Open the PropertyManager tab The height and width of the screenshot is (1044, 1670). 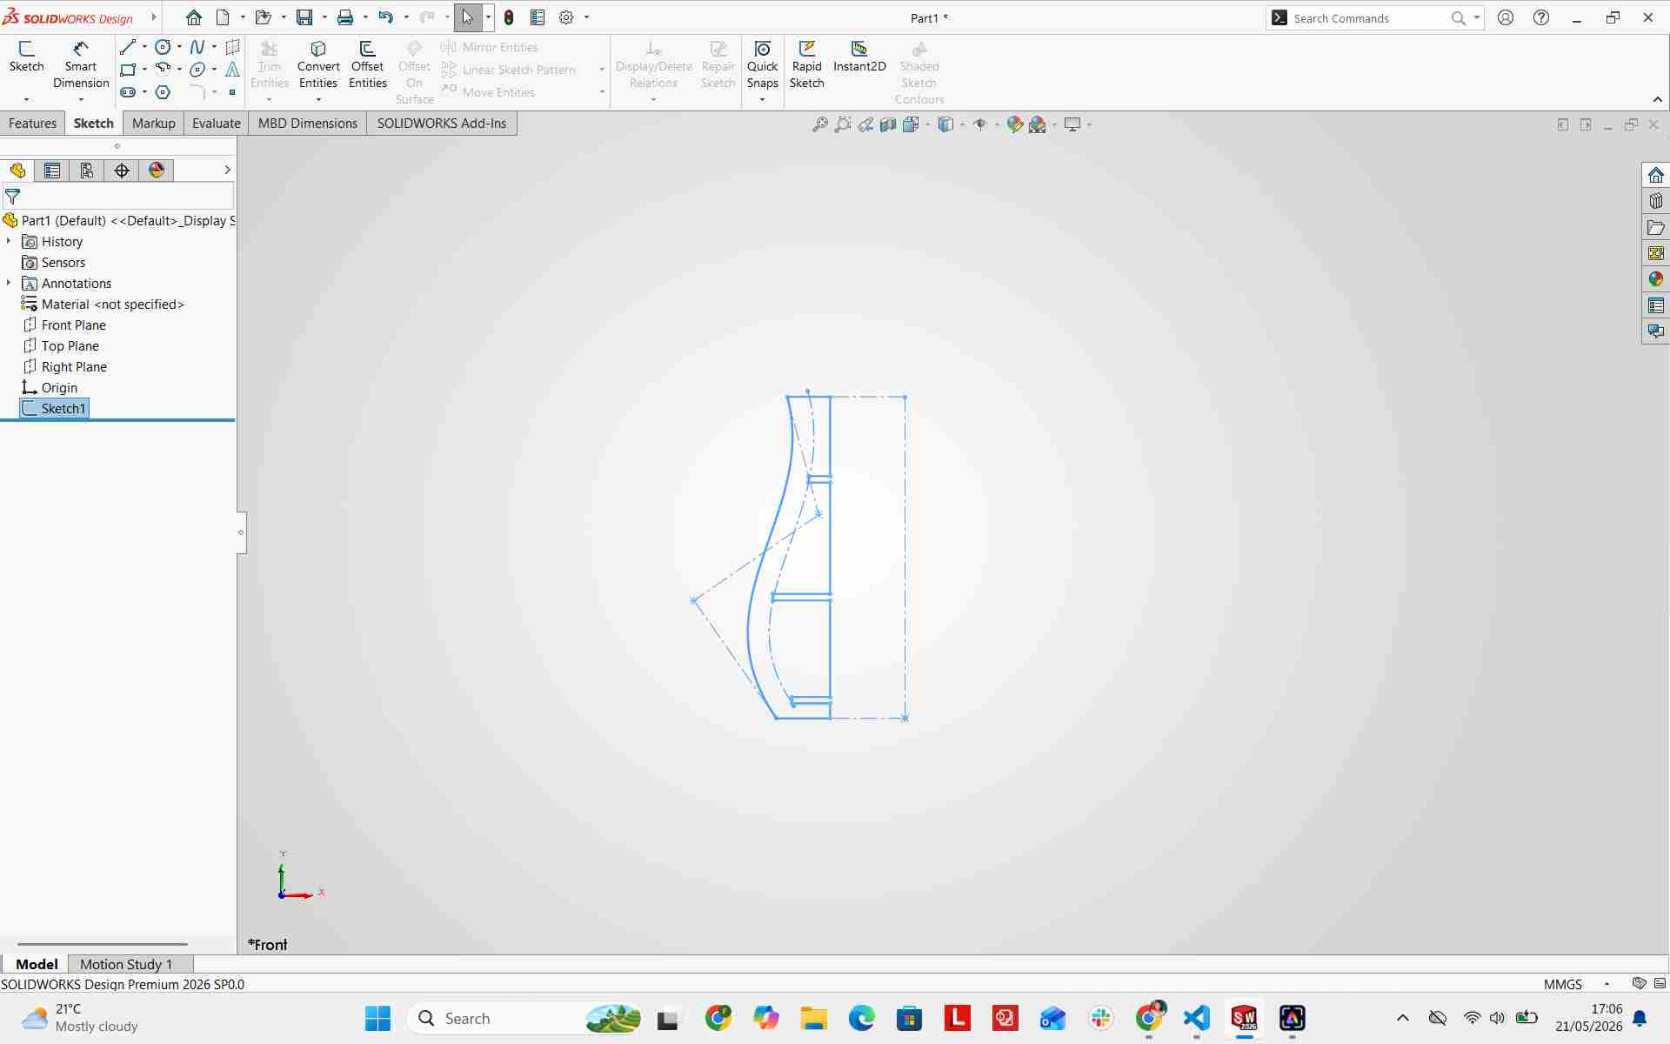tap(52, 171)
